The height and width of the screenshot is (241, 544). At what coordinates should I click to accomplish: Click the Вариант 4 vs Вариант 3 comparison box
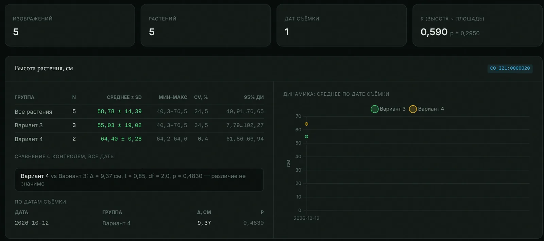139,180
